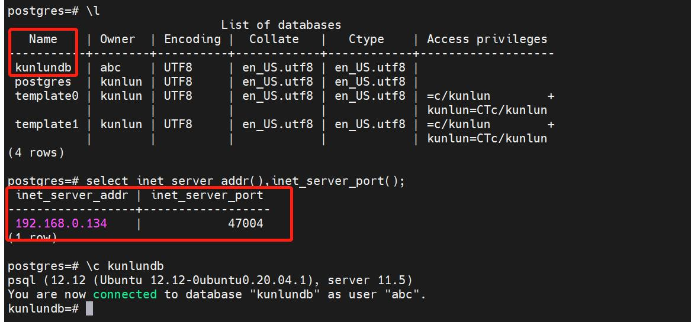Click the inet_server_port result column header
This screenshot has height=322, width=691.
click(207, 195)
